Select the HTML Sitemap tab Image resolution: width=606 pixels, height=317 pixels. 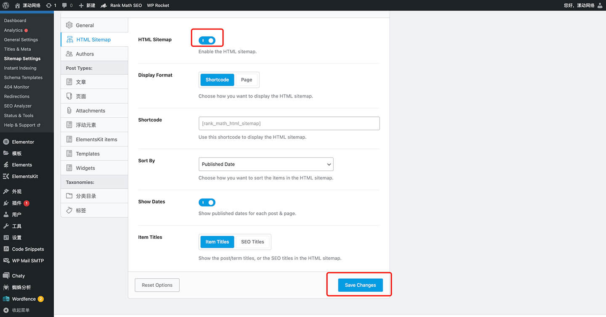94,40
